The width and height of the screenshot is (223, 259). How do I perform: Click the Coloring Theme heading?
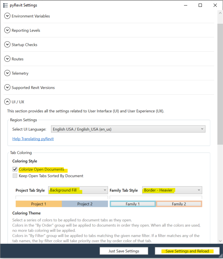pos(26,213)
